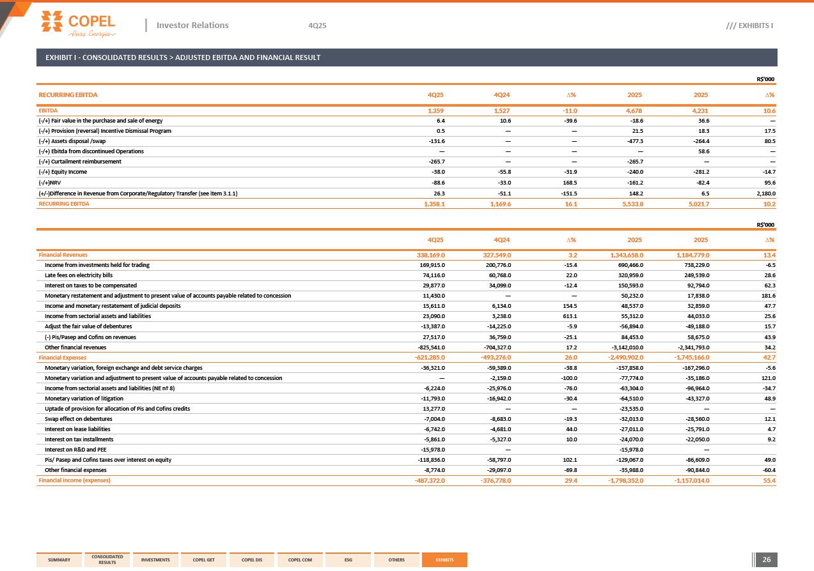The image size is (814, 571).
Task: Jump to the COPEL COM tab
Action: click(x=300, y=560)
